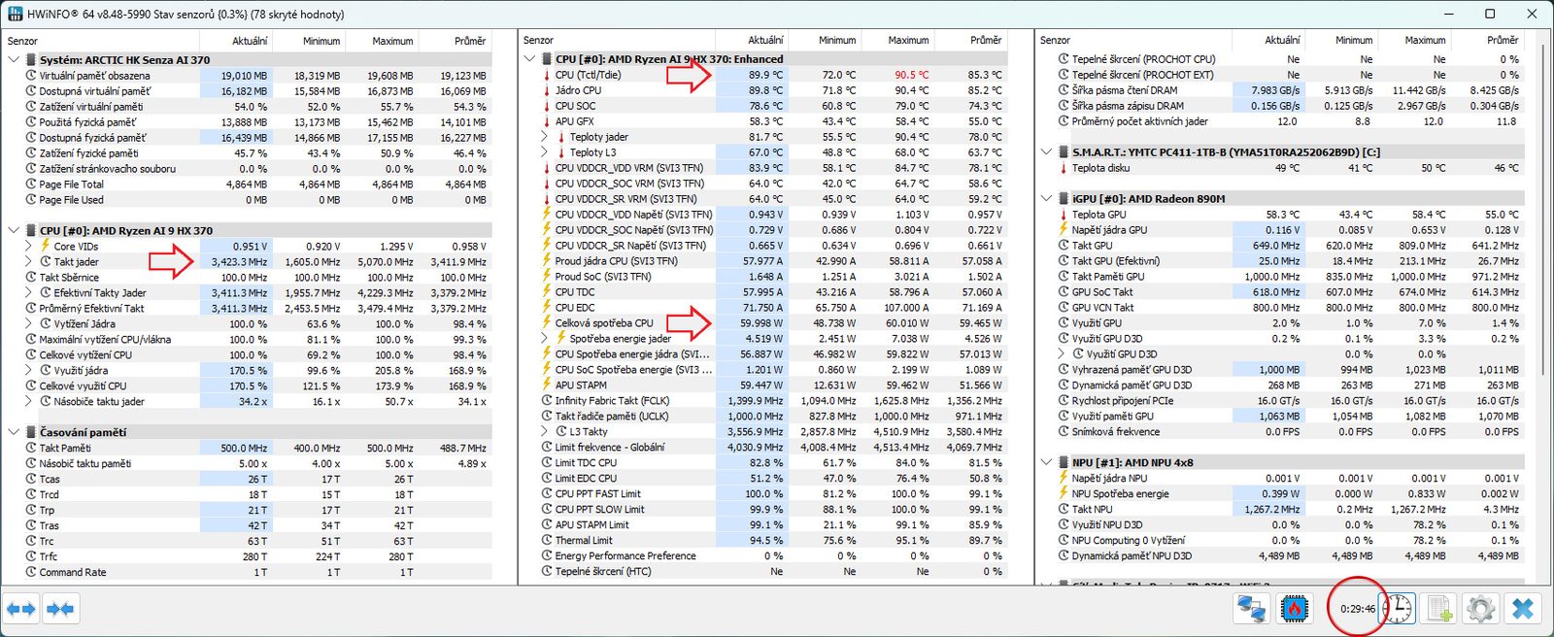The image size is (1554, 637).
Task: Select the NPU Computing 0 Vytížení row
Action: pyautogui.click(x=1281, y=541)
